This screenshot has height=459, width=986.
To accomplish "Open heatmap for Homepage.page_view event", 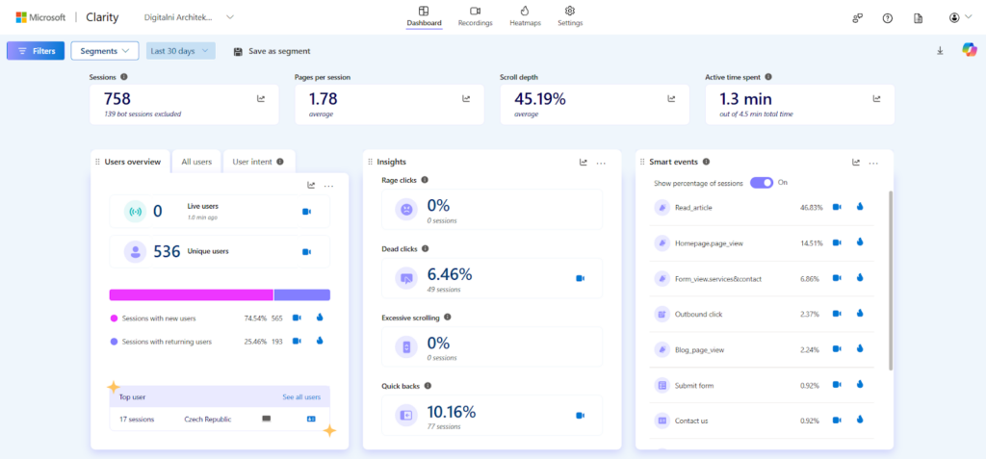I will click(x=859, y=242).
